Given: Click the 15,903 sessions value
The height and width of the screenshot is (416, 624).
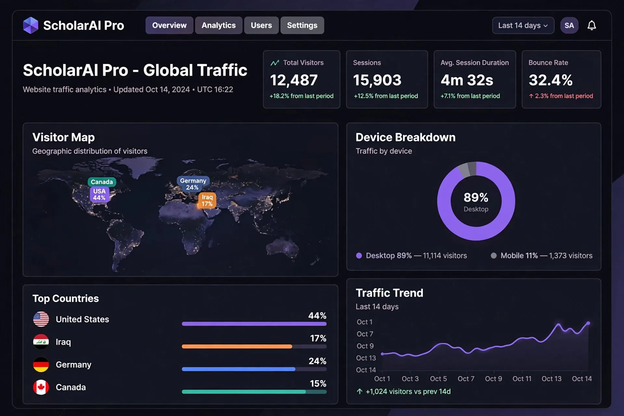Looking at the screenshot, I should 377,80.
